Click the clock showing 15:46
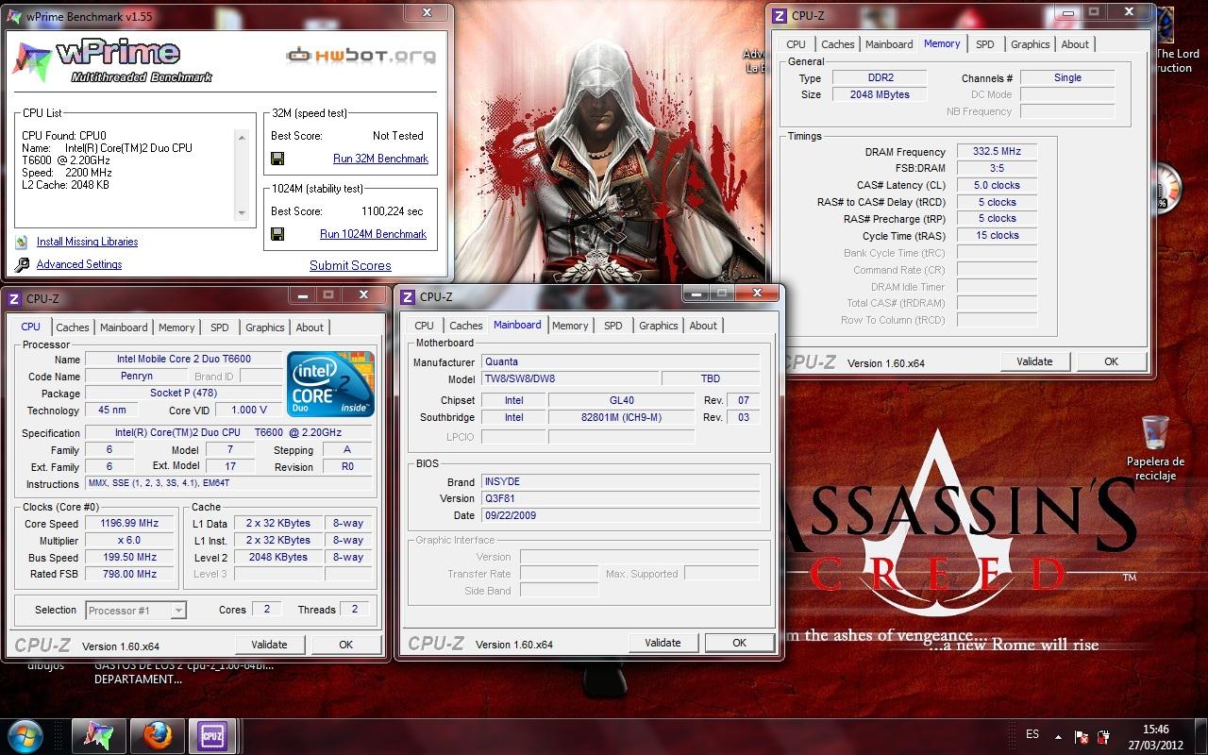This screenshot has height=755, width=1208. [1155, 729]
